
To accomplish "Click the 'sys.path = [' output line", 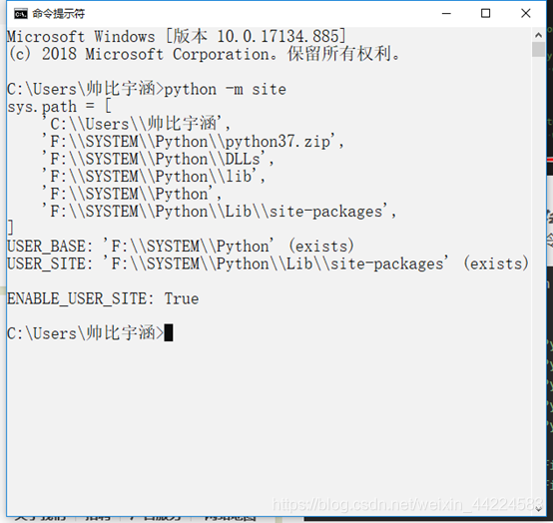I will (x=59, y=107).
